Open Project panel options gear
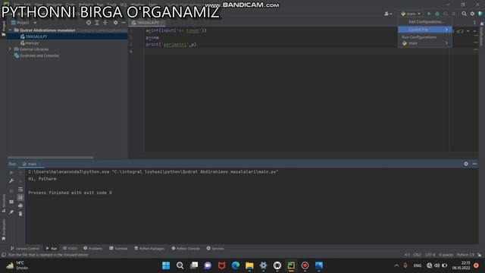485x273 pixels. pos(115,23)
